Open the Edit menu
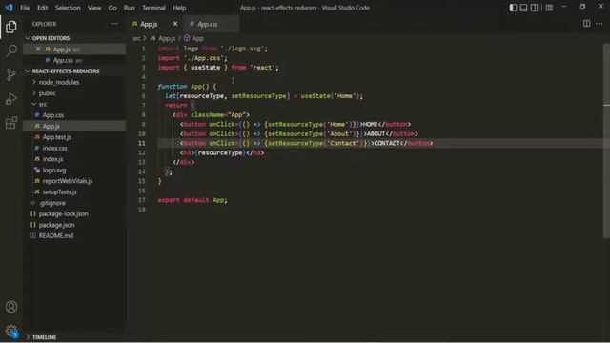The width and height of the screenshot is (610, 343). pos(42,8)
